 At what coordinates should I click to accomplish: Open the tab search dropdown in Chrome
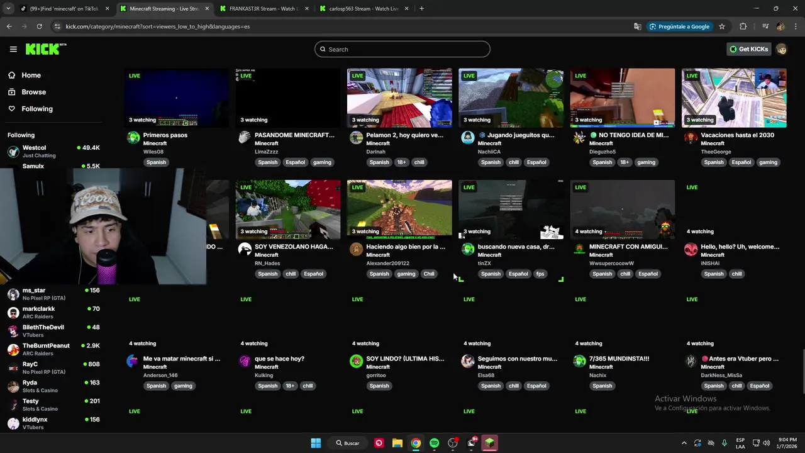[x=9, y=9]
